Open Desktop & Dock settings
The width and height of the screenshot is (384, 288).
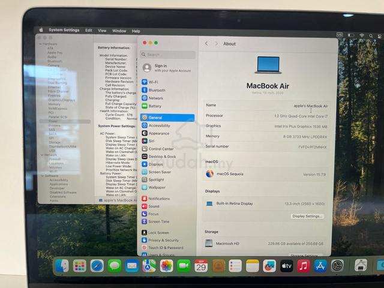click(x=159, y=157)
